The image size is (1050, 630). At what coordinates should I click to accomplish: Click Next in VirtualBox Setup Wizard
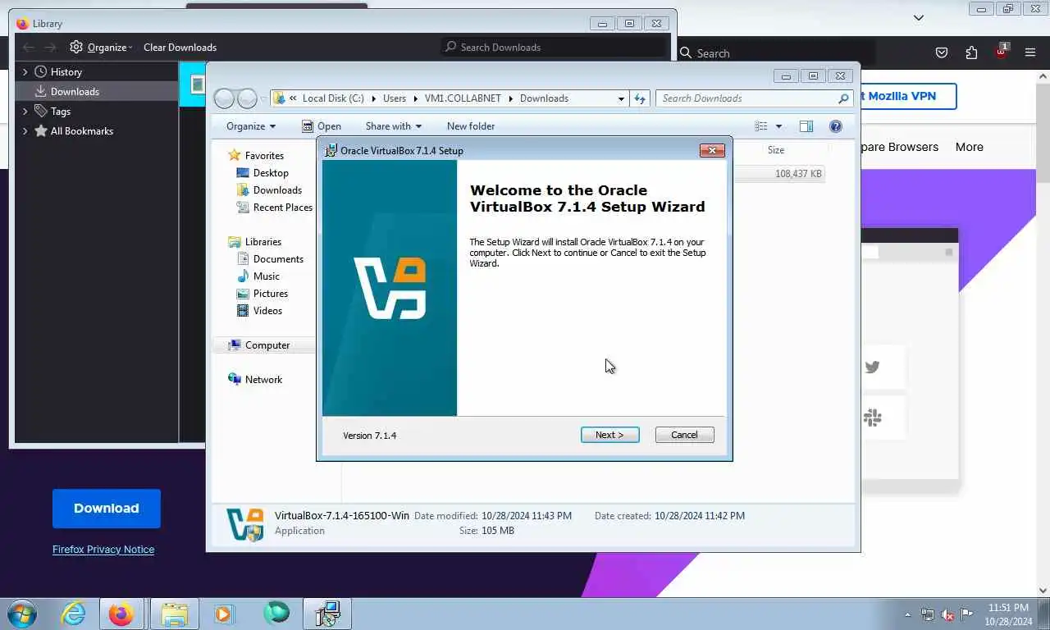click(609, 435)
